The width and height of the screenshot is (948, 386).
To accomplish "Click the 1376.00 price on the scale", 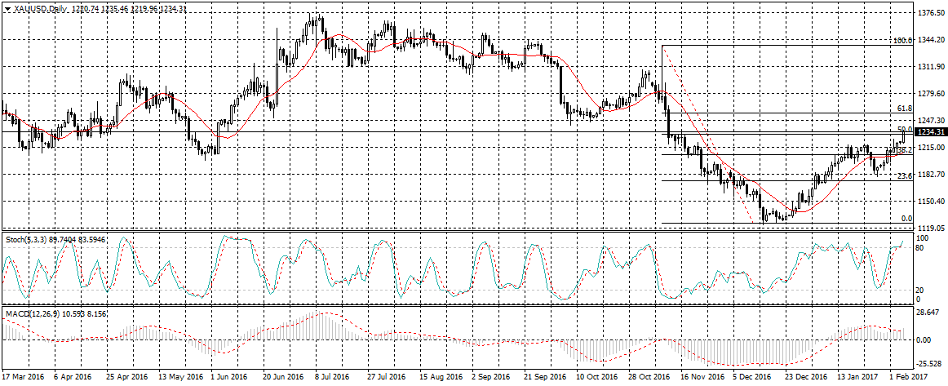I will 930,14.
